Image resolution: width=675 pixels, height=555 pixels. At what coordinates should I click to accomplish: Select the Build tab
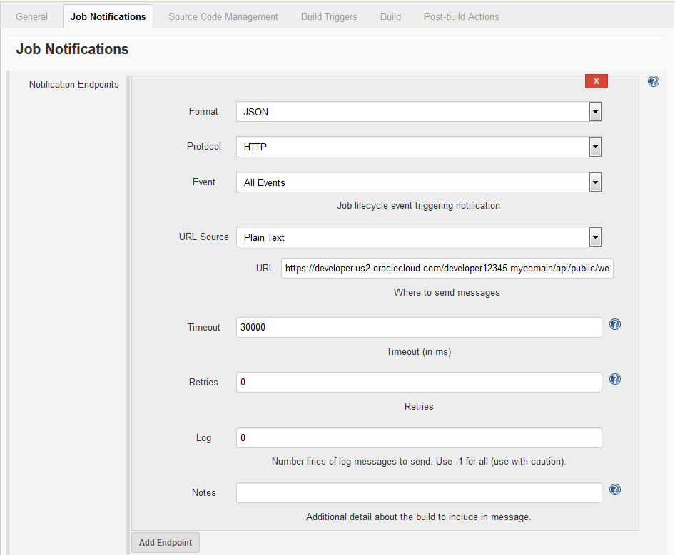pos(390,16)
